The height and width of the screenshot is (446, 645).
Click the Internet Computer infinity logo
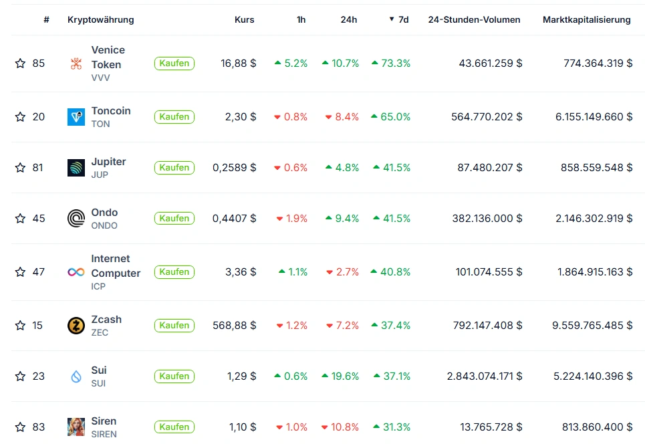pyautogui.click(x=76, y=272)
